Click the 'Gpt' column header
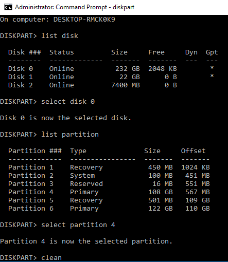The height and width of the screenshot is (262, 228). 212,52
